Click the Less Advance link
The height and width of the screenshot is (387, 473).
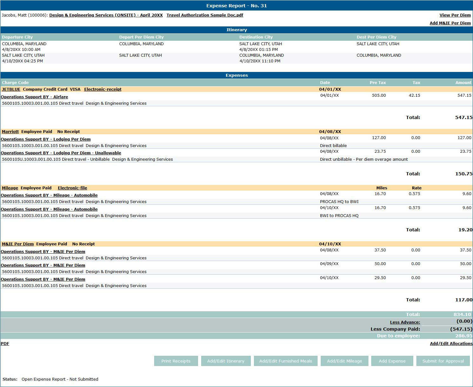click(x=405, y=322)
